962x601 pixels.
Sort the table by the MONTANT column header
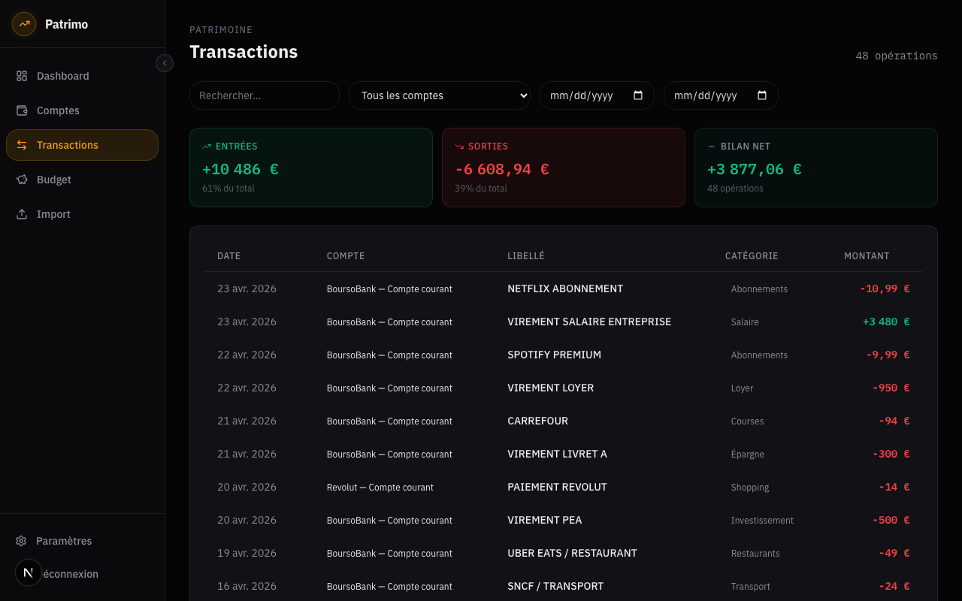point(867,255)
